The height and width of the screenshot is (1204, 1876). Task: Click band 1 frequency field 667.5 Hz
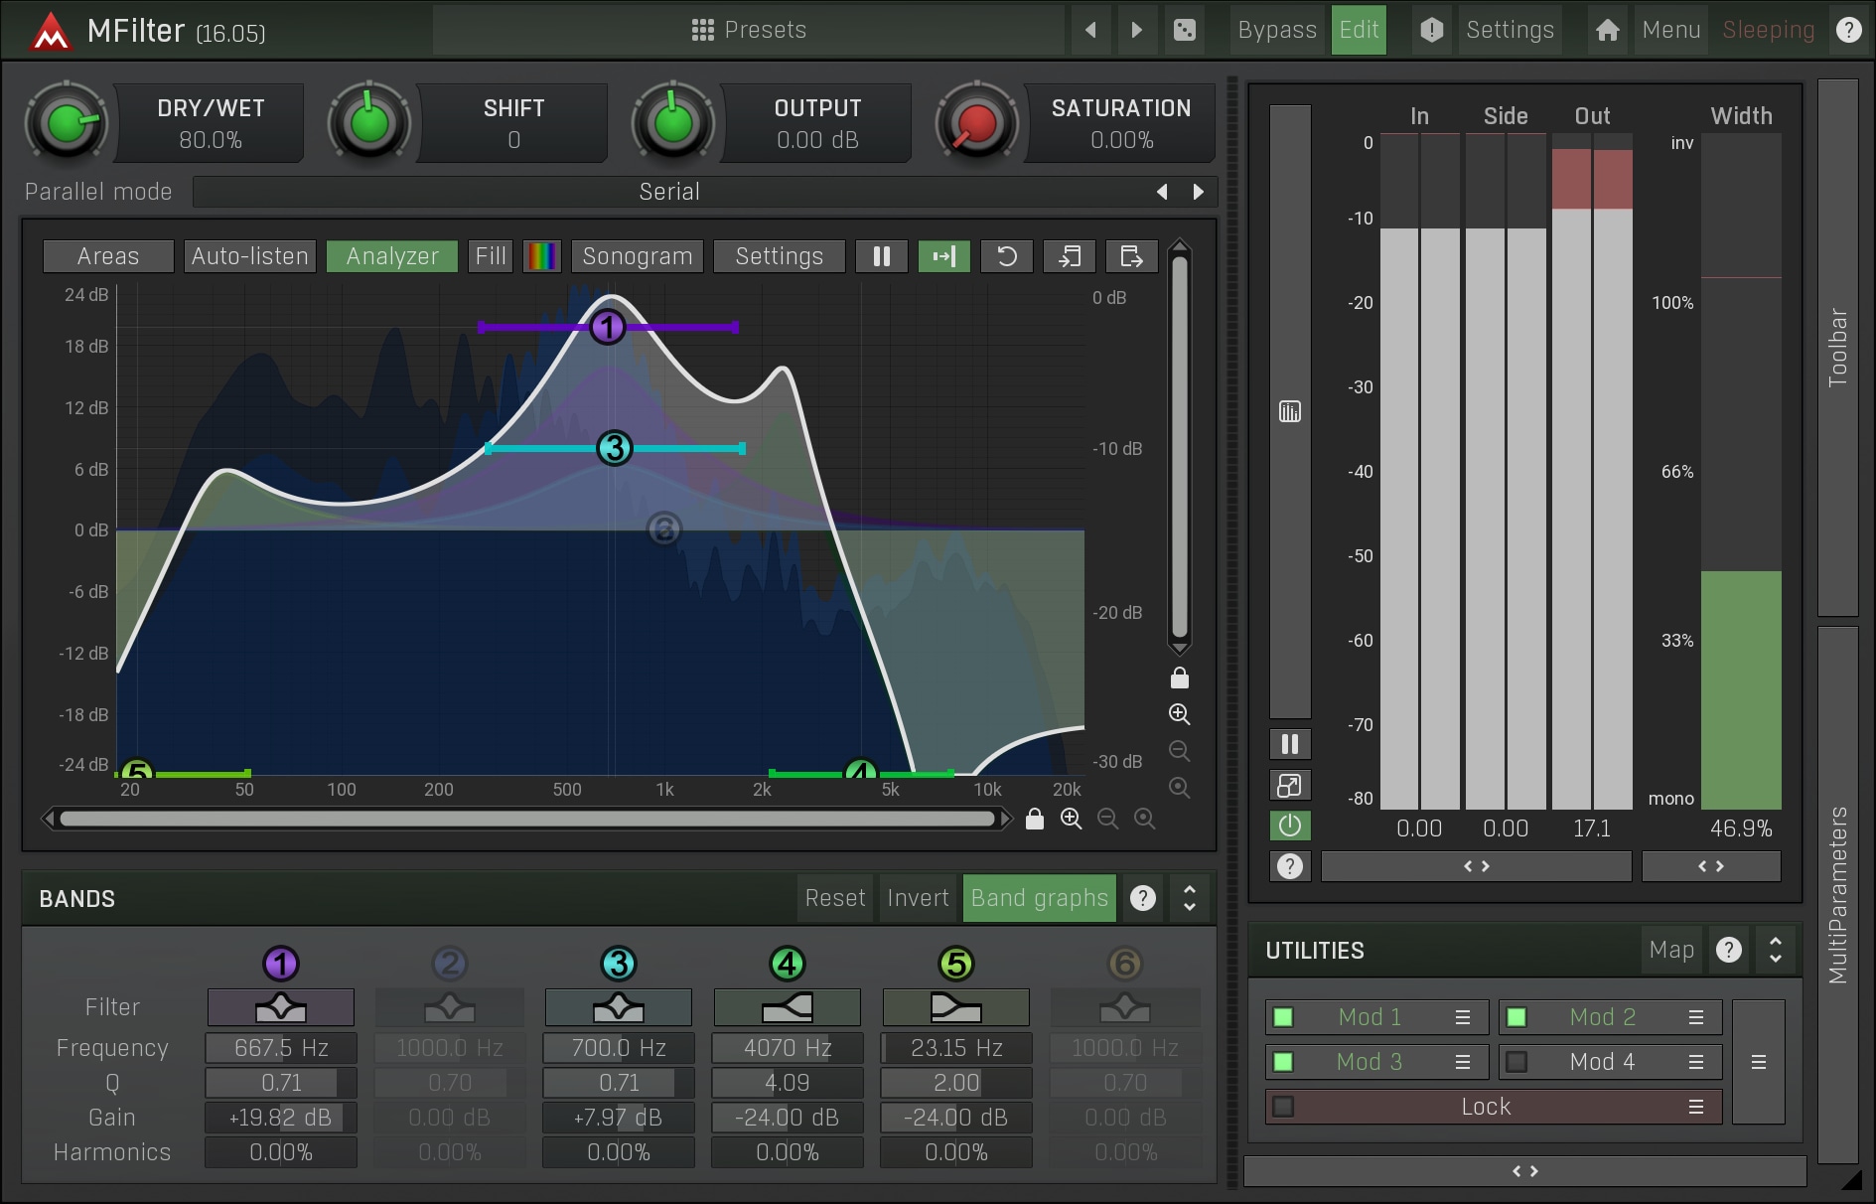(281, 1048)
